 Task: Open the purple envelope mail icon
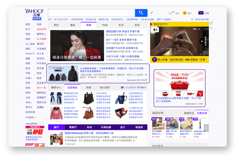[x=201, y=13]
